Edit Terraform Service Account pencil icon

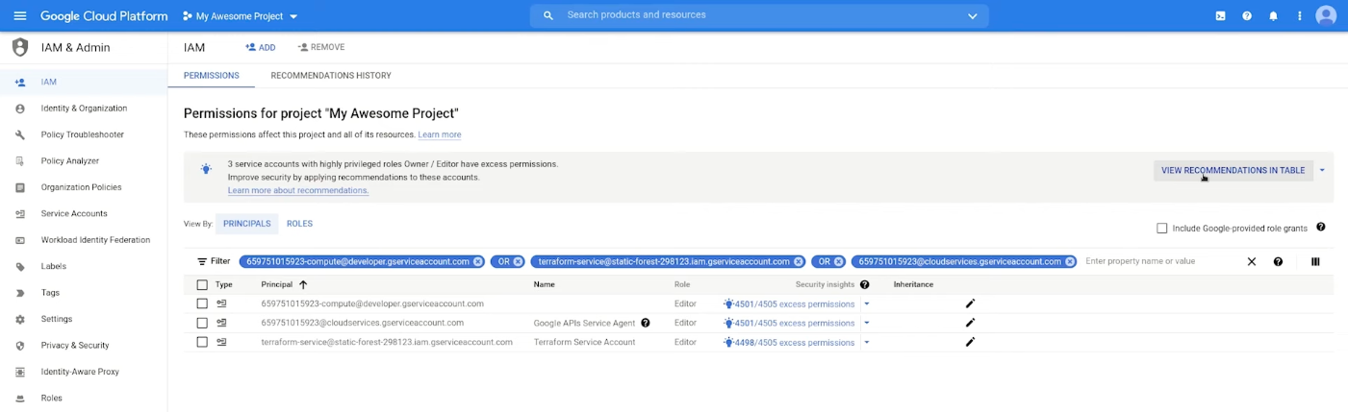coord(970,342)
